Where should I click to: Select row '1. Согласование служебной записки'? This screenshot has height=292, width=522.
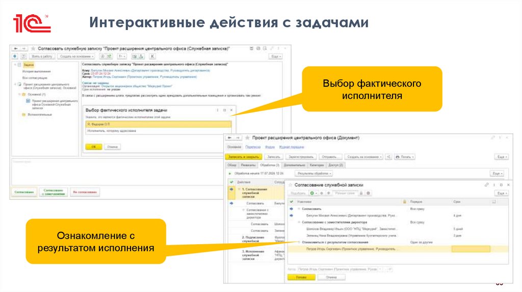point(256,193)
